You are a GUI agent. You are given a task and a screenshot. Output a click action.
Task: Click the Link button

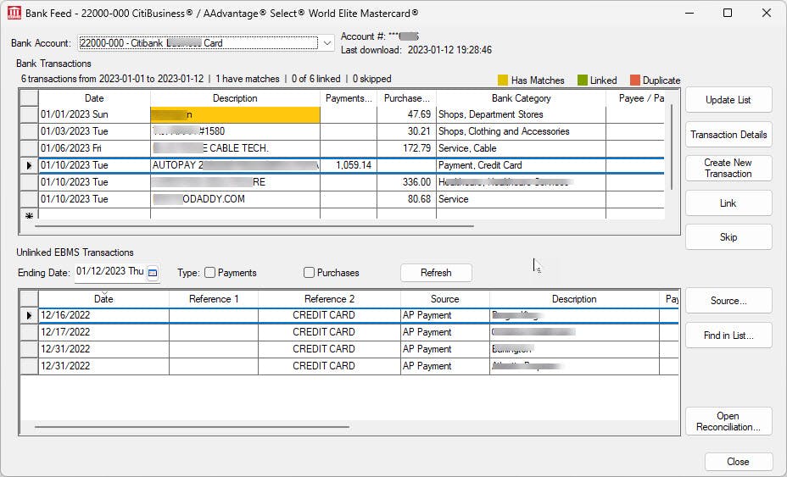(x=728, y=203)
